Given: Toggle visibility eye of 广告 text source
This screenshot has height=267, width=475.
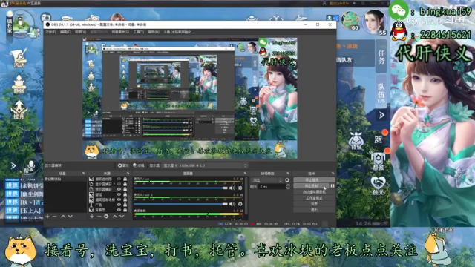Looking at the screenshot, I should [x=119, y=205].
